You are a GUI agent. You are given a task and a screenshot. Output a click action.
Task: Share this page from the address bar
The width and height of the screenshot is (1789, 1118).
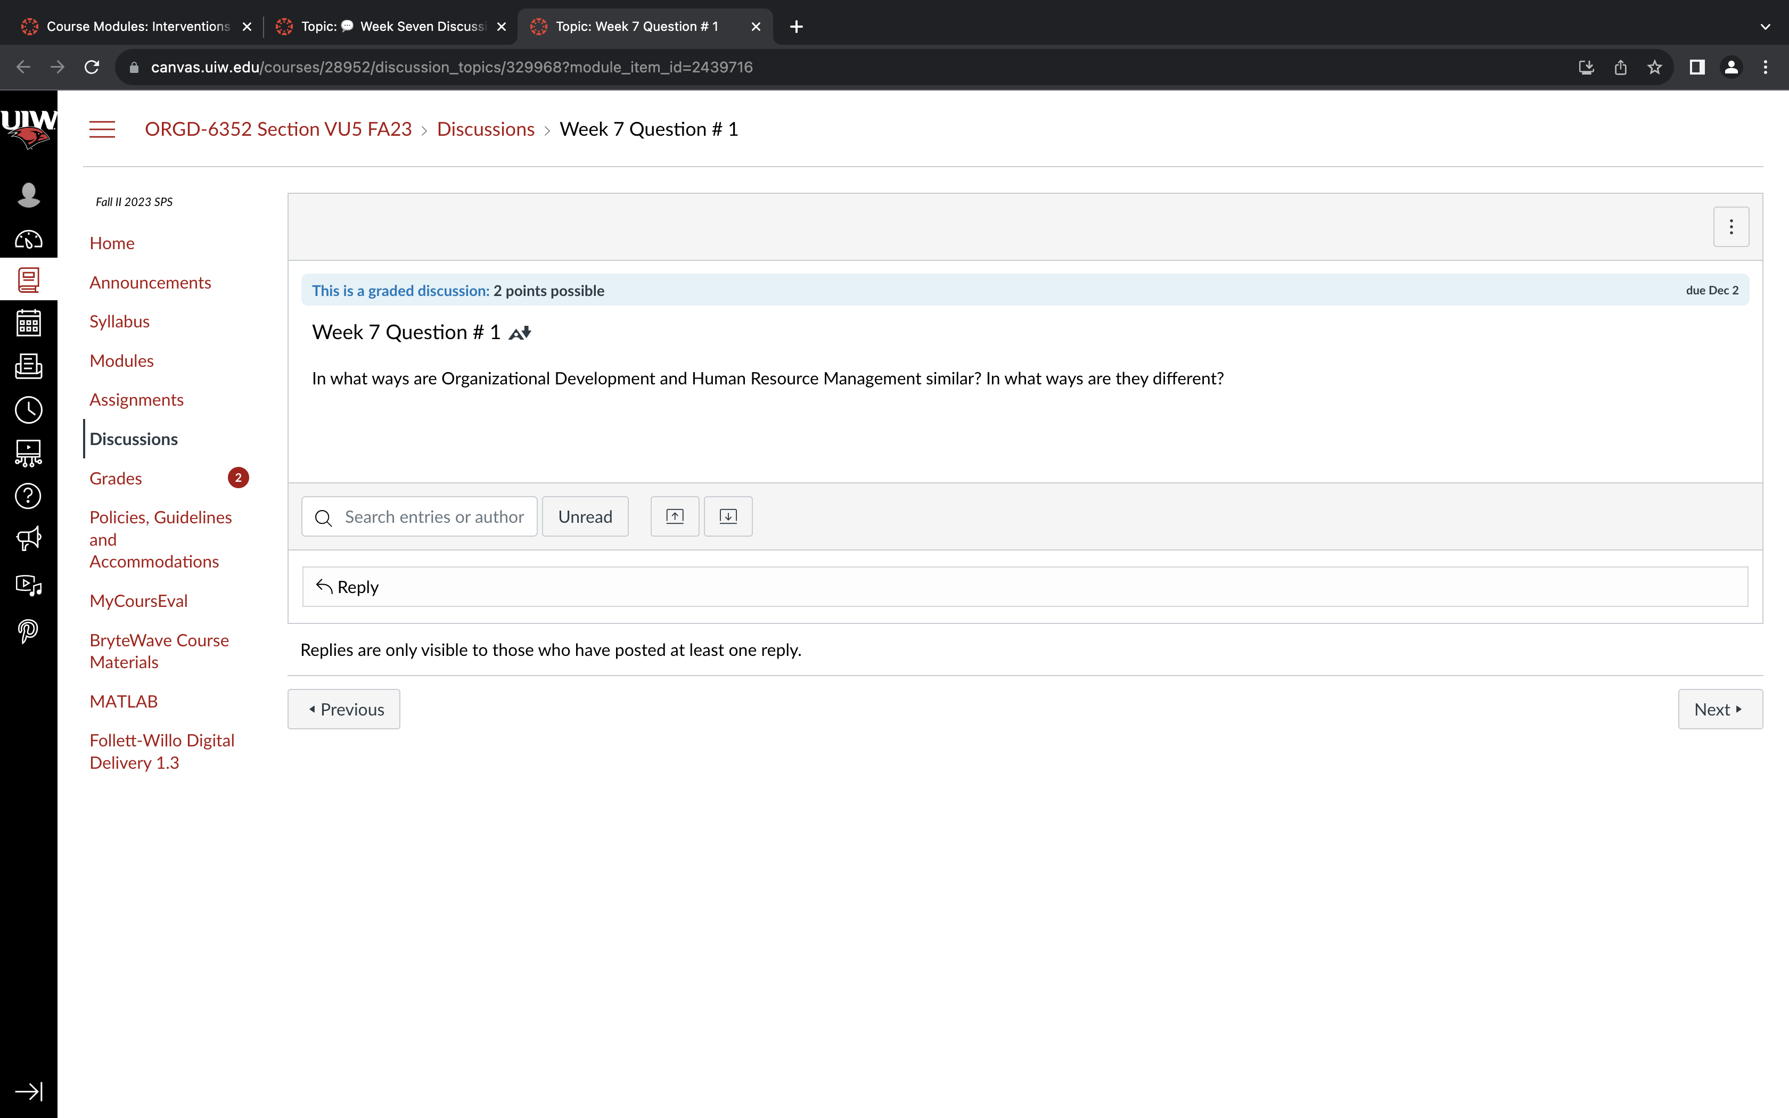1620,67
